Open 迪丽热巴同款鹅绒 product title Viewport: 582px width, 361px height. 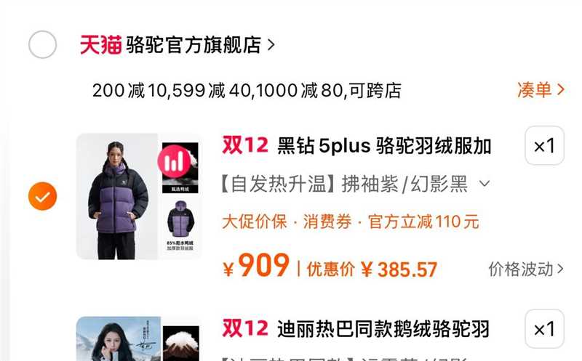[383, 329]
